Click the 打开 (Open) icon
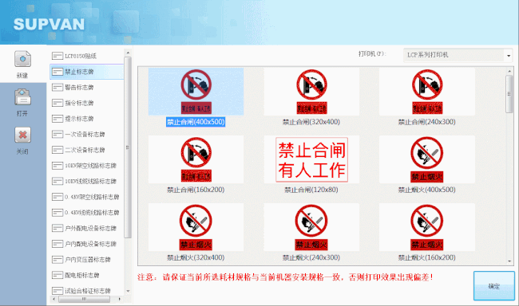The height and width of the screenshot is (306, 519). [x=22, y=97]
